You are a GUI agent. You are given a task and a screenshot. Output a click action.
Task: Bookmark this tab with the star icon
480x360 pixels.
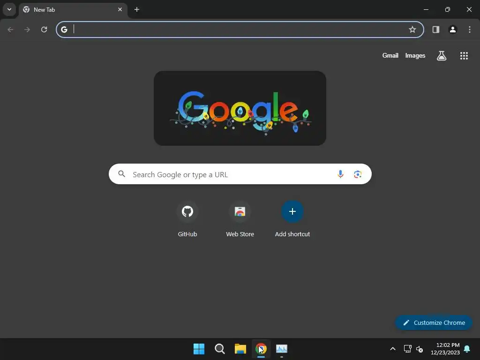pyautogui.click(x=412, y=30)
